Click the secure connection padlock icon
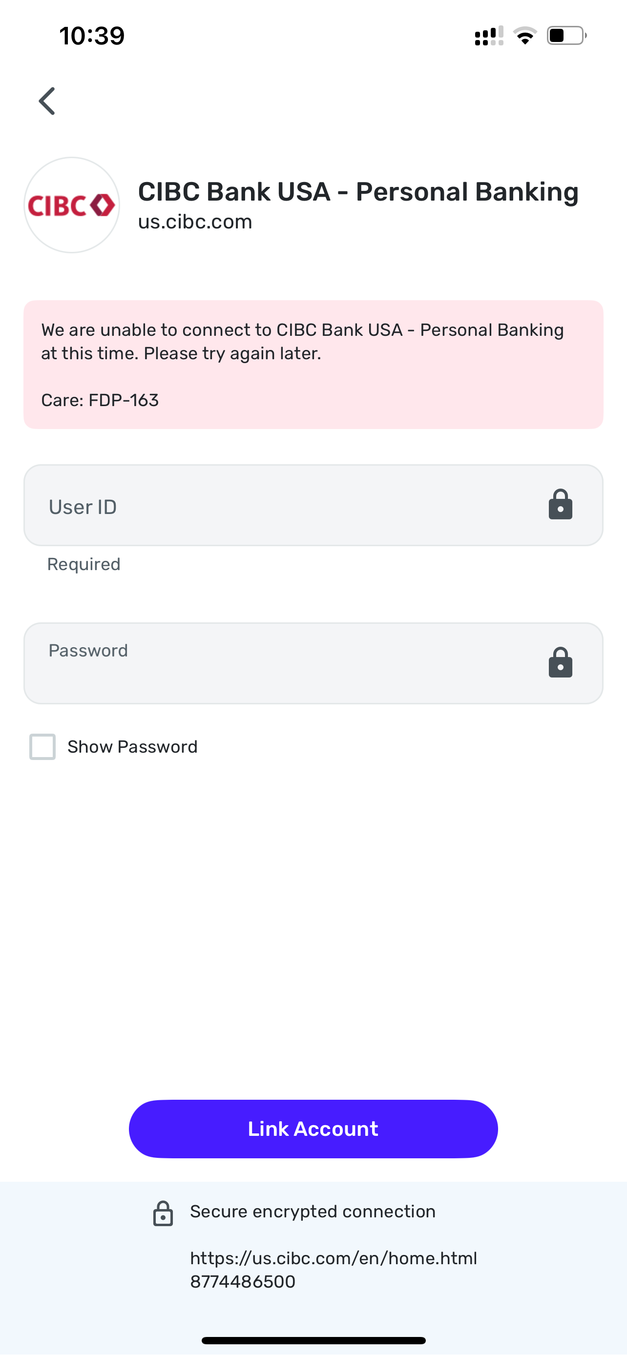The height and width of the screenshot is (1356, 627). pyautogui.click(x=163, y=1213)
